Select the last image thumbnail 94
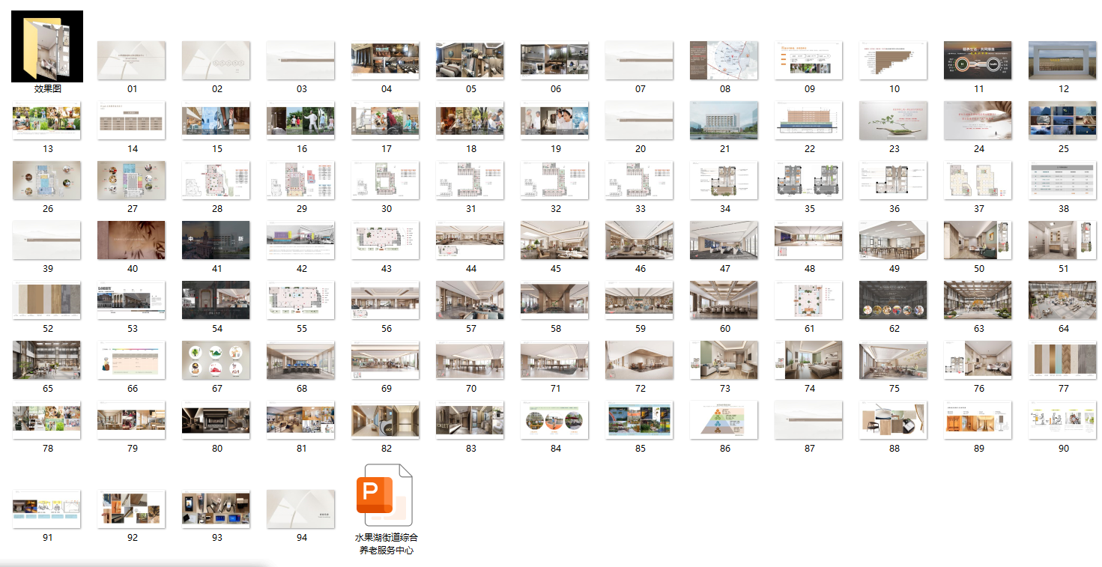The width and height of the screenshot is (1102, 567). pyautogui.click(x=302, y=509)
